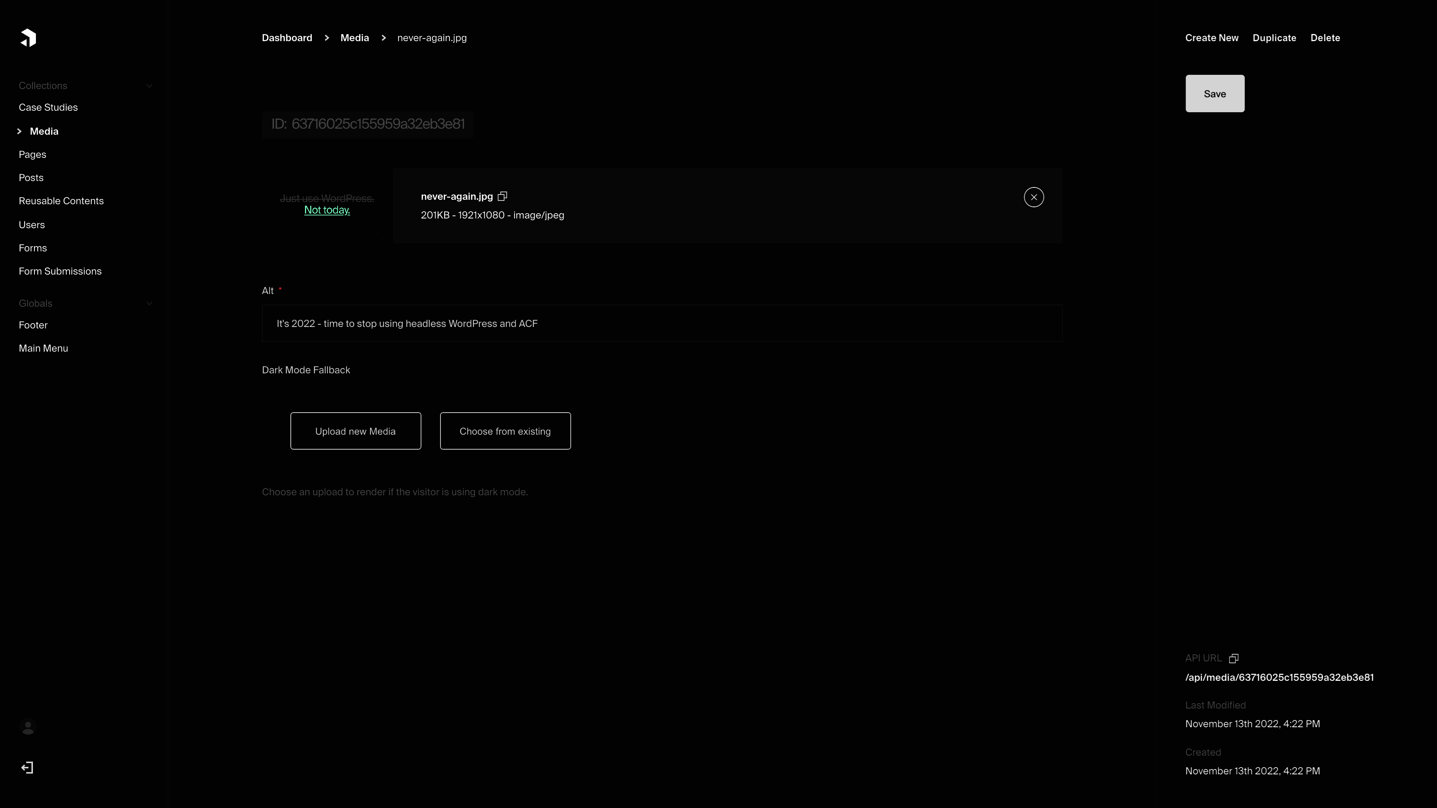1437x808 pixels.
Task: Open Case Studies collection
Action: tap(48, 108)
